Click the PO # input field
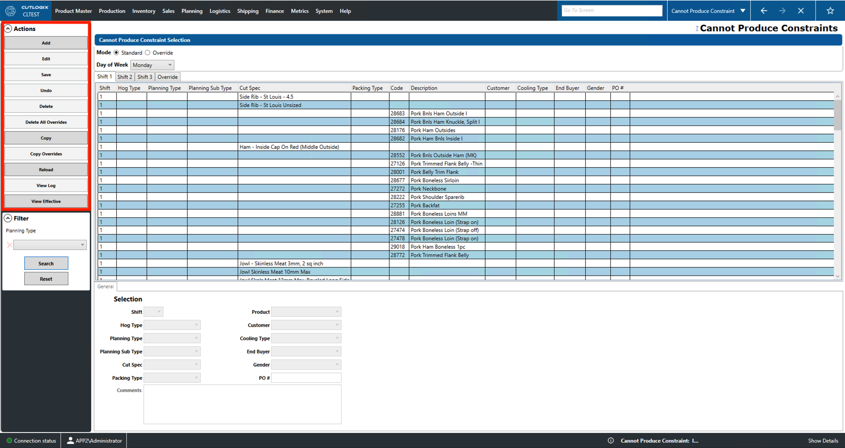845x448 pixels. (306, 378)
